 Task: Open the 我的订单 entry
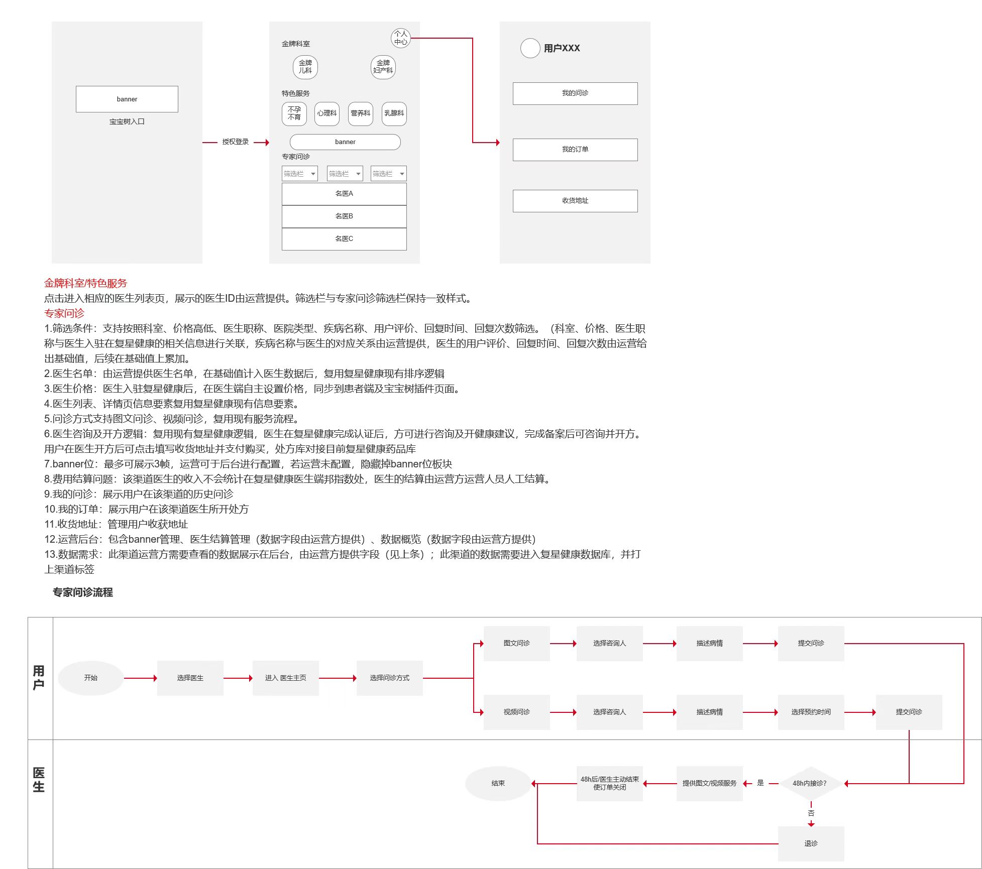click(x=575, y=150)
